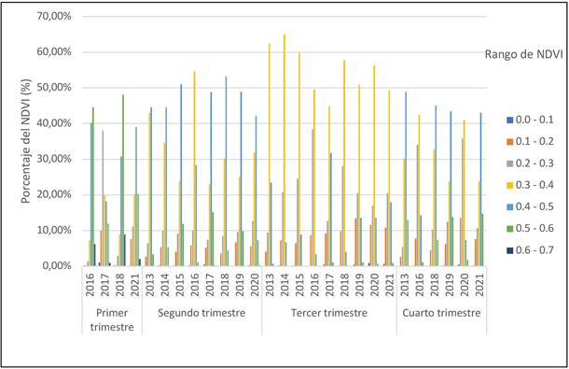
Task: Click the tall green bar for 2018 Primer trimestre
Action: [x=123, y=180]
